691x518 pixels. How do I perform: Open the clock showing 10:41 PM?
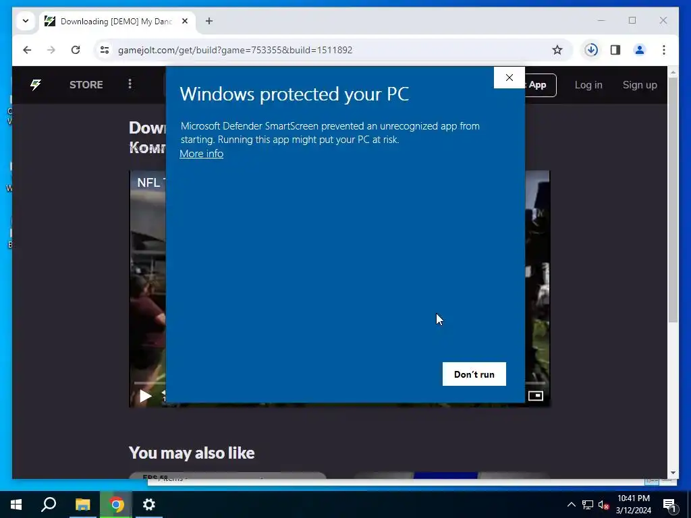633,505
